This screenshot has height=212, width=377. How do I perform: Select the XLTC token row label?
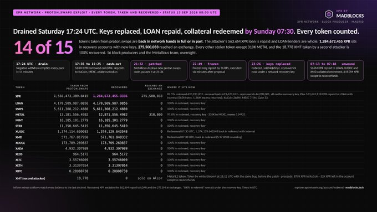click(x=18, y=160)
